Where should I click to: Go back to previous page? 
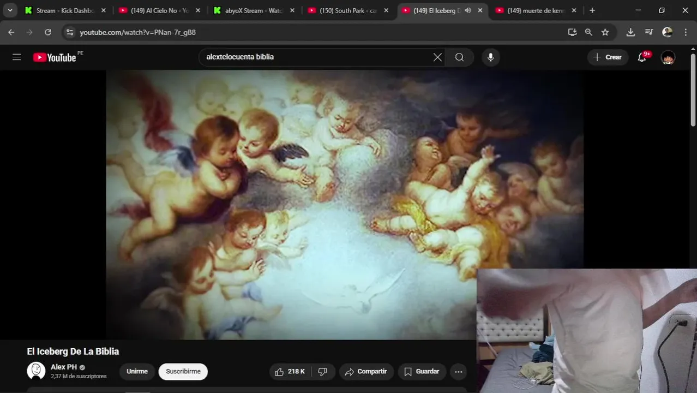(x=11, y=32)
